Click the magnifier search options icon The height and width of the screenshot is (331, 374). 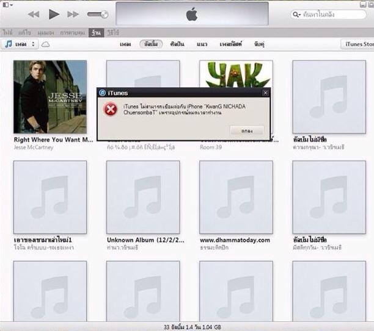(296, 15)
